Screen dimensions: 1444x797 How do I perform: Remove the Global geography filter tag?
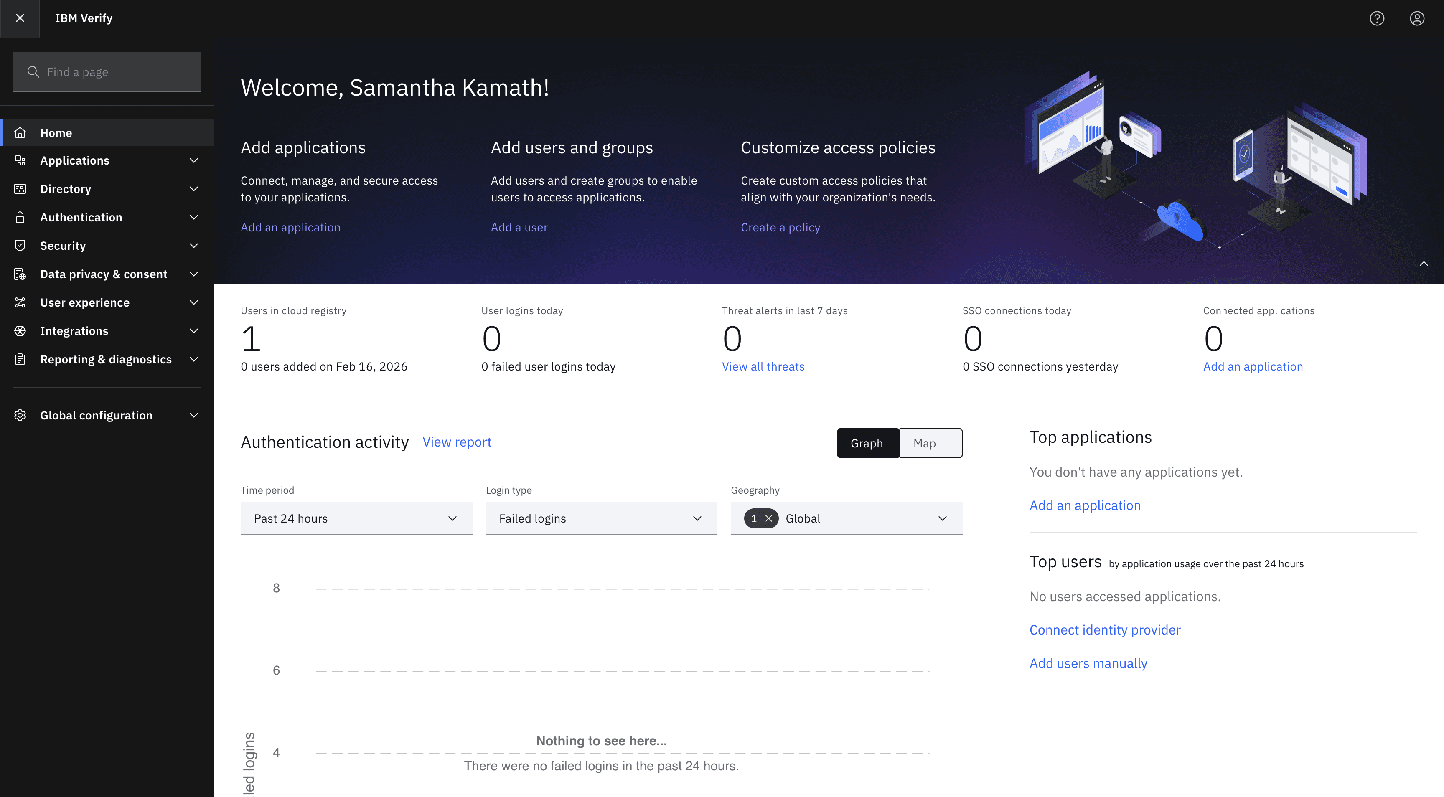point(768,518)
